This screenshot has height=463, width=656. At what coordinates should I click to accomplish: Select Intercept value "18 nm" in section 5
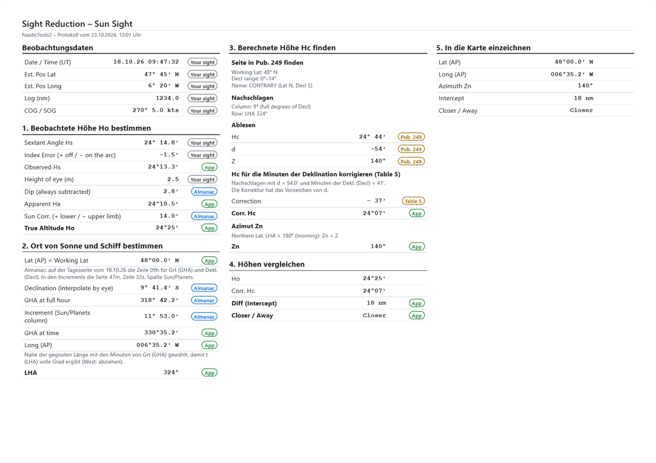tap(584, 98)
